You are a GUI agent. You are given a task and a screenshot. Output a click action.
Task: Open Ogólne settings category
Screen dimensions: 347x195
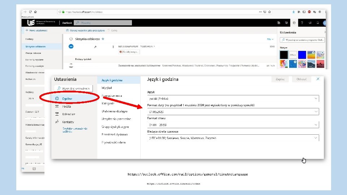(x=67, y=99)
